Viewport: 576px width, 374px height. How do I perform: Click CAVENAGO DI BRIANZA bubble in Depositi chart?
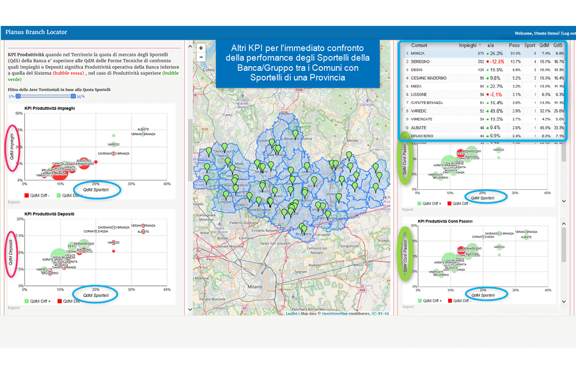click(113, 227)
